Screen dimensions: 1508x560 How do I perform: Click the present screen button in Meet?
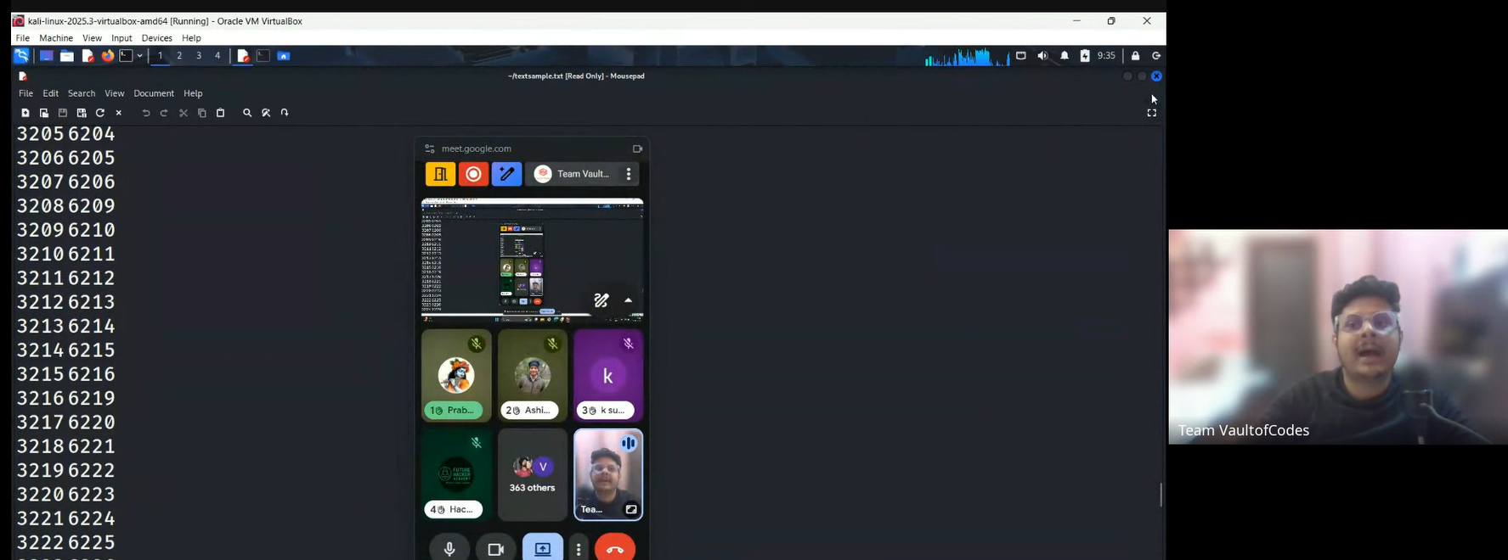[543, 548]
